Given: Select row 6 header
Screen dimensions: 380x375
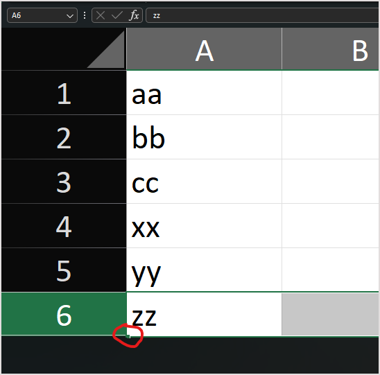Looking at the screenshot, I should 64,314.
